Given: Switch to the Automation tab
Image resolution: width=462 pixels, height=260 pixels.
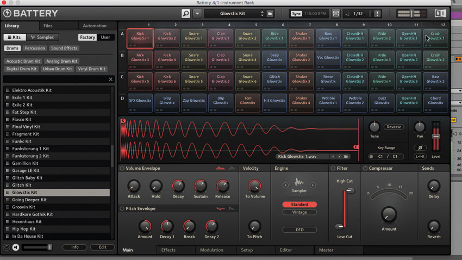Looking at the screenshot, I should (95, 26).
